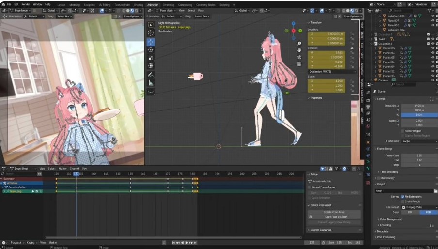Jump to first frame playback button

[x=173, y=243]
